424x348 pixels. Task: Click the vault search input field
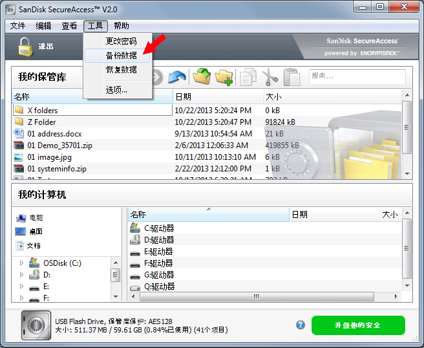point(356,76)
